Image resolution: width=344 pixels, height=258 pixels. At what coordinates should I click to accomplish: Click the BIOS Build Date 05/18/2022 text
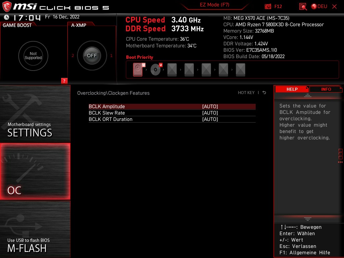click(x=254, y=56)
